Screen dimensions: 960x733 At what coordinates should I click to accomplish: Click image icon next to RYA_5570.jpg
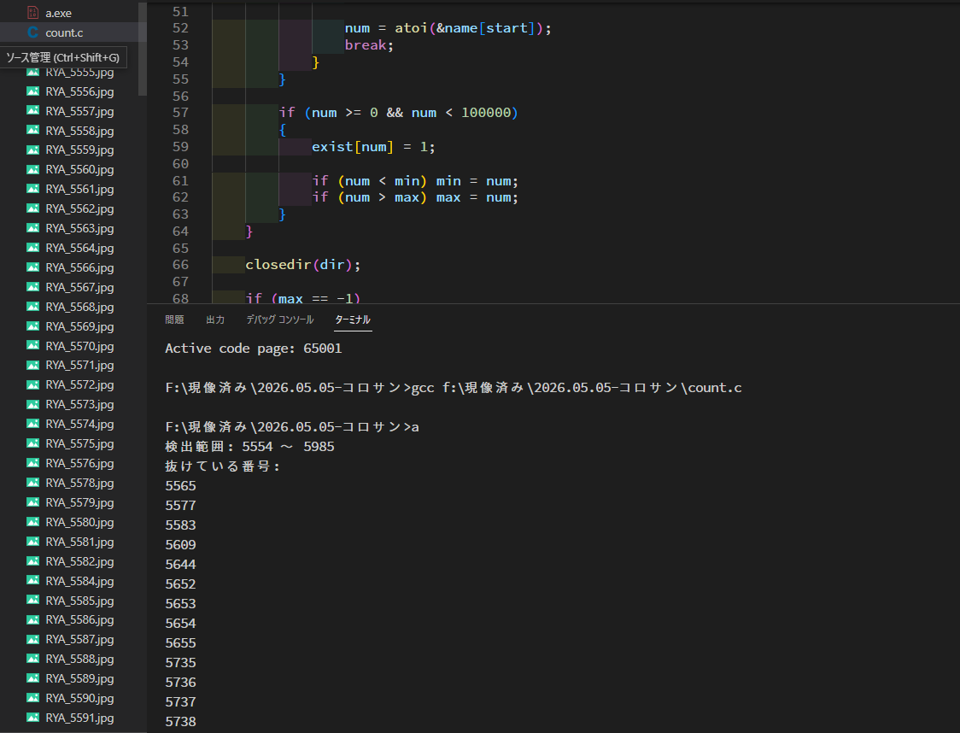[33, 345]
